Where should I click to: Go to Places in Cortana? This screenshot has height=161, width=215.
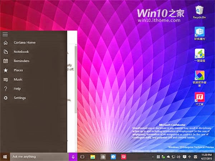point(33,70)
